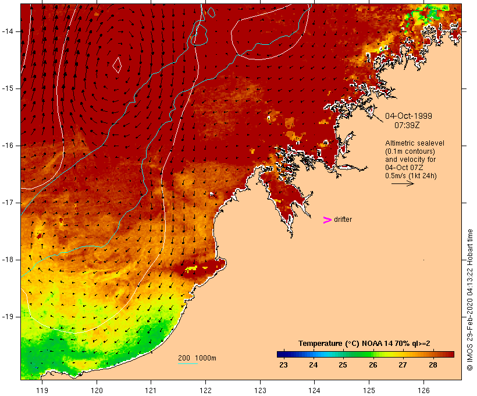
Task: Click the latitude label '-14'
Action: click(x=8, y=31)
